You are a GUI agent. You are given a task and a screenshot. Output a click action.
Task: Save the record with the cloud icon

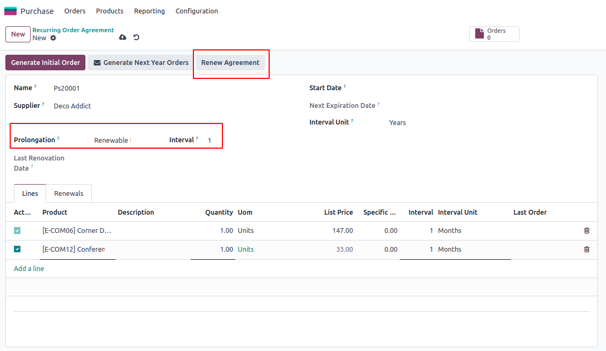point(122,37)
